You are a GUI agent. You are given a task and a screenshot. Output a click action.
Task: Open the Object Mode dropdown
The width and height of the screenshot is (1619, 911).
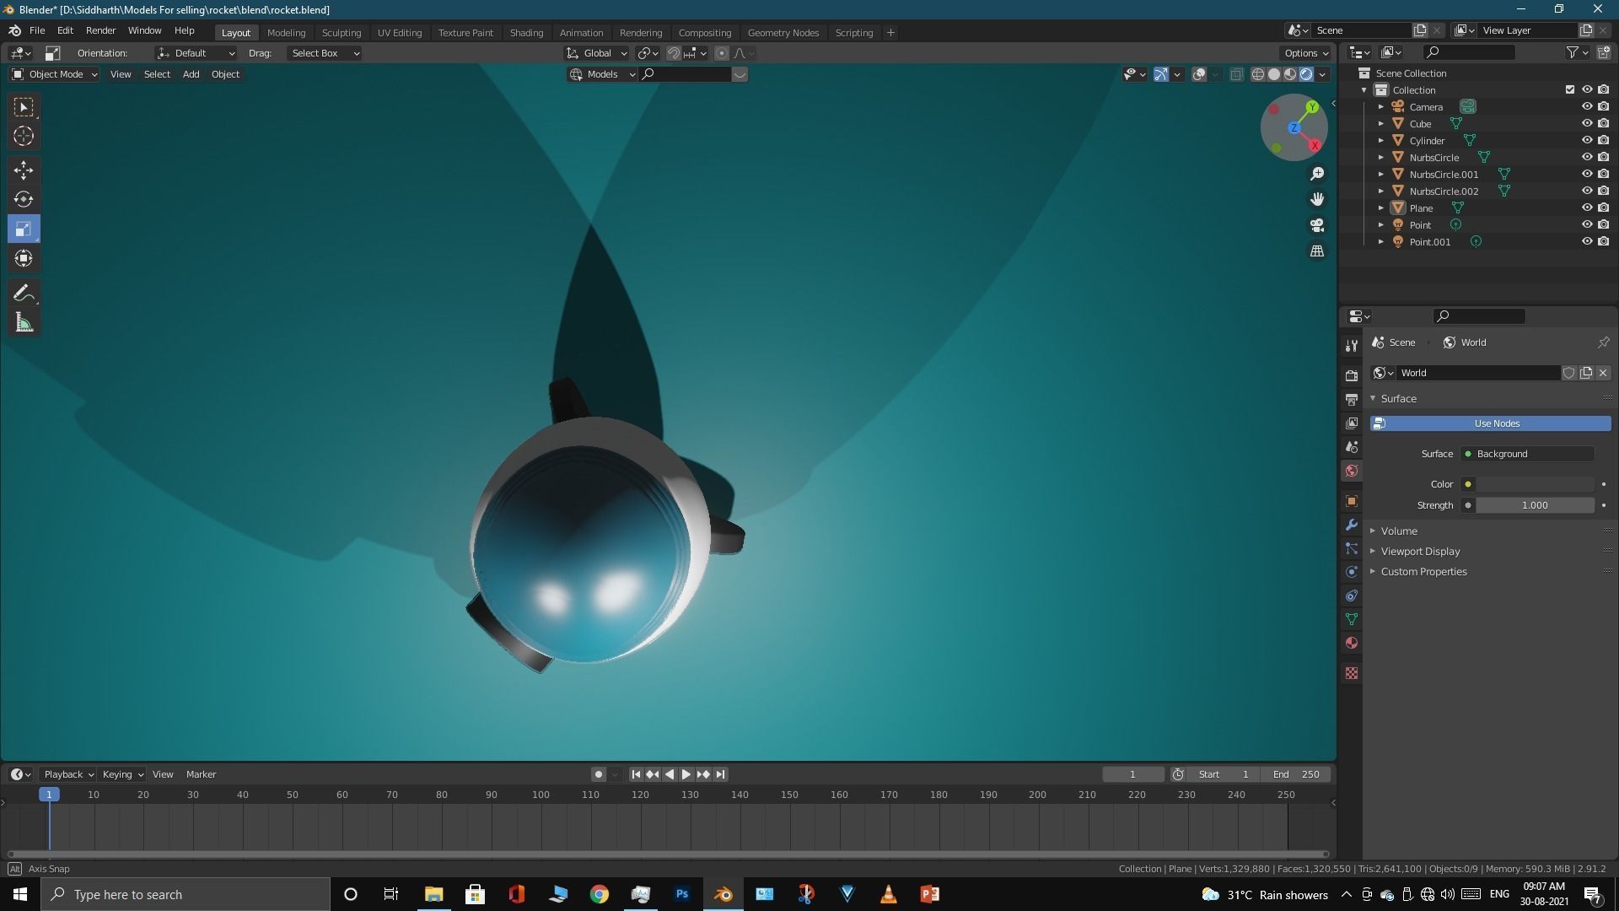55,74
